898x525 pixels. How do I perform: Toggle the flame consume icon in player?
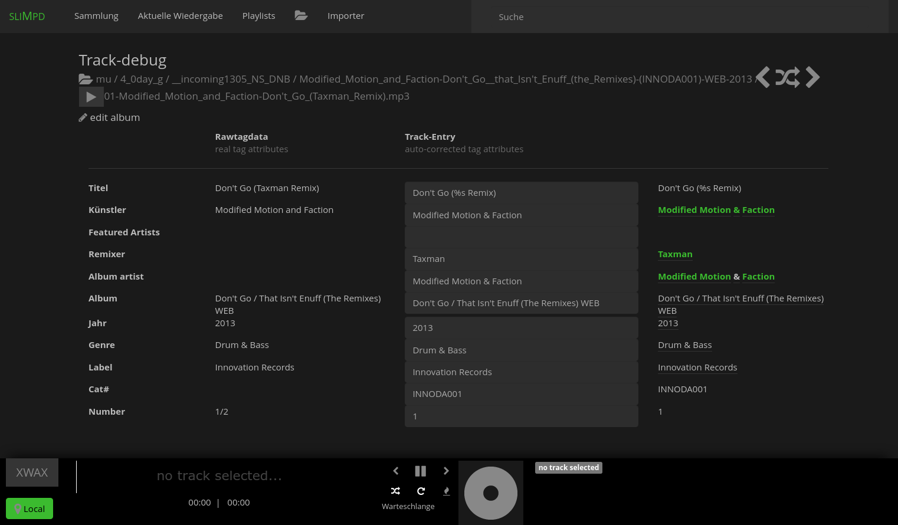pos(447,491)
